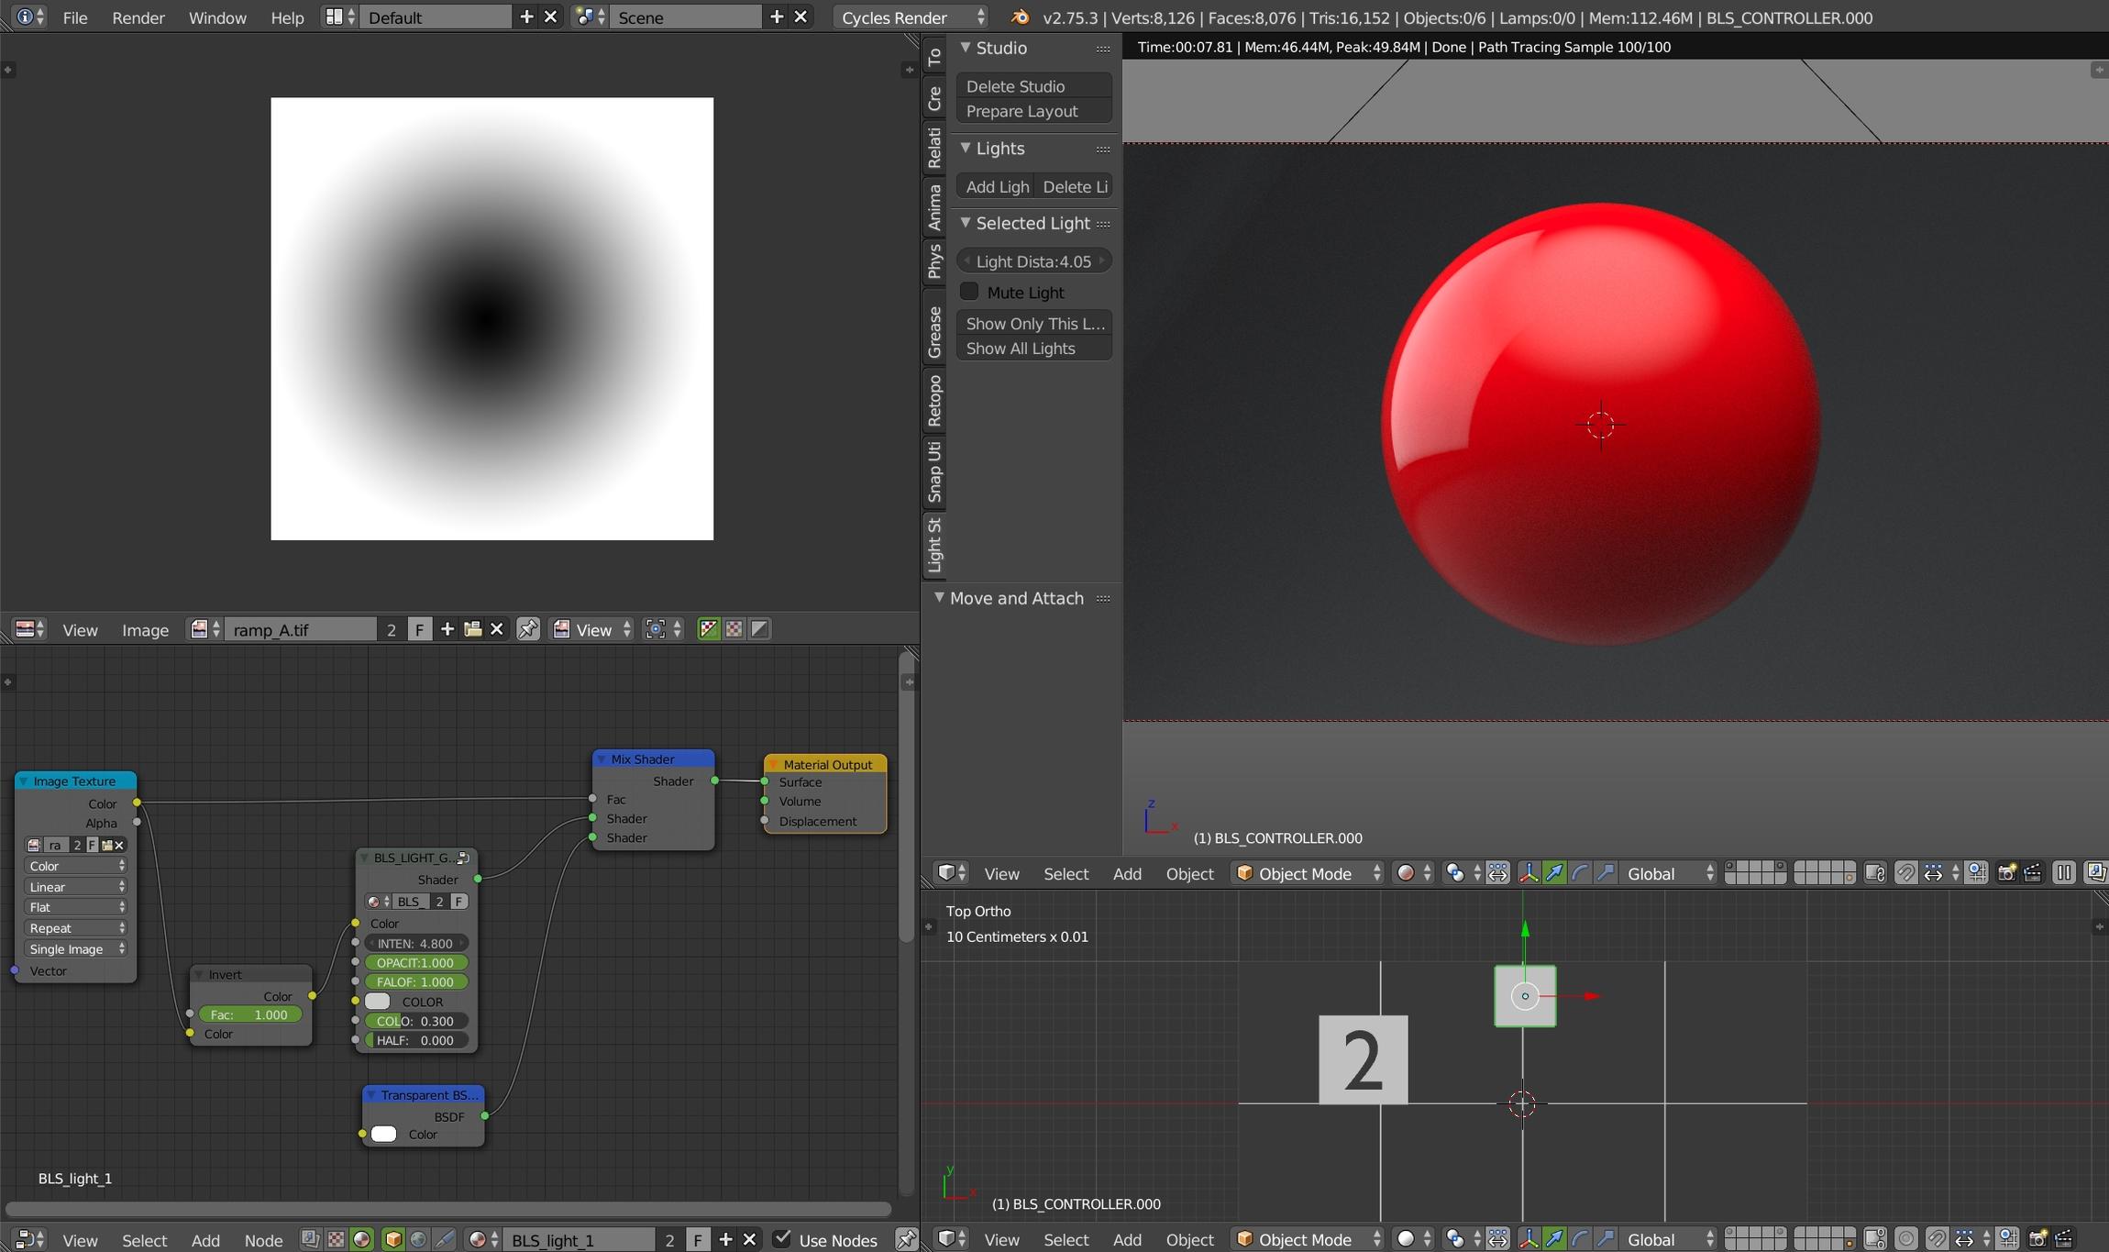Adjust the FALOF slider on light node
Image resolution: width=2109 pixels, height=1252 pixels.
(416, 981)
